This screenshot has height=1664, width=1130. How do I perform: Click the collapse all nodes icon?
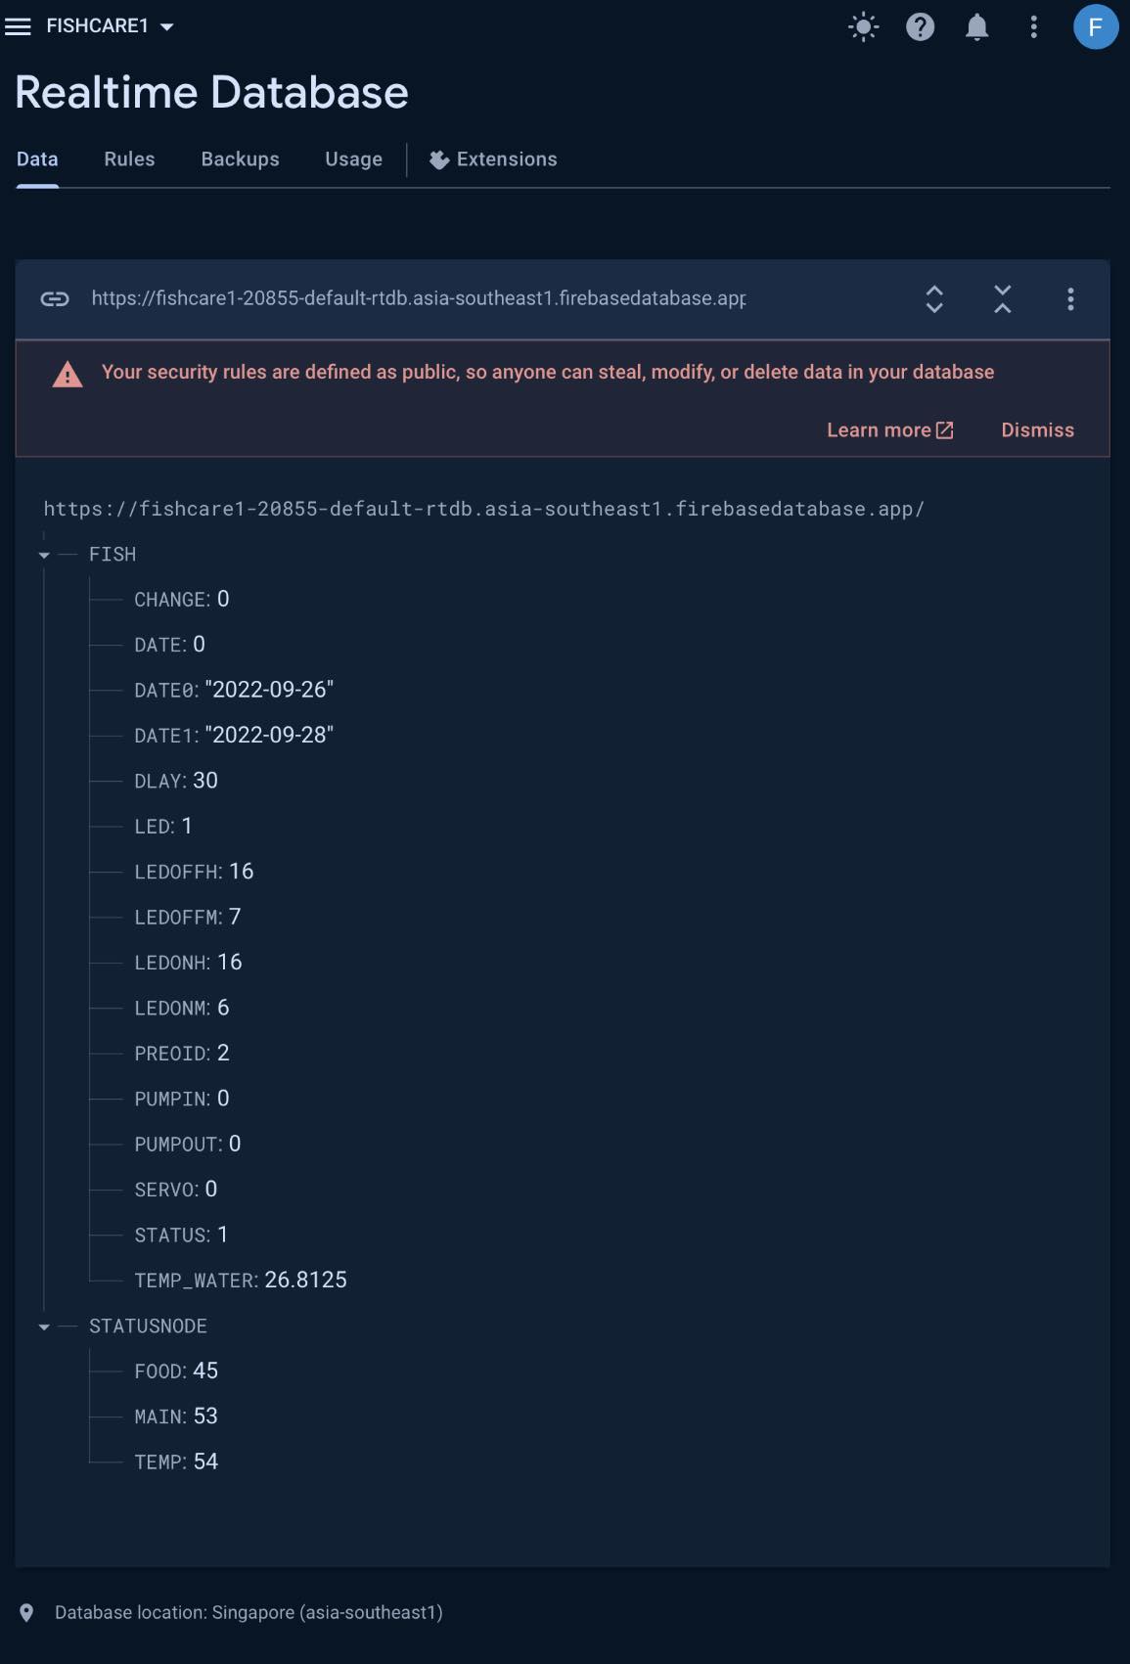point(1002,298)
